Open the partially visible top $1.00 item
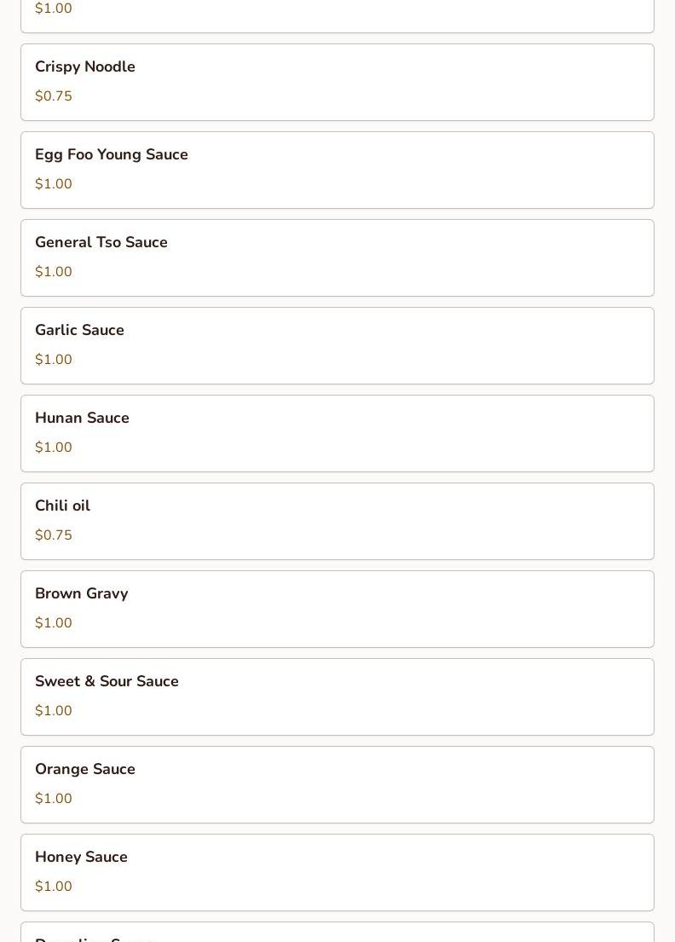The height and width of the screenshot is (942, 675). click(337, 16)
